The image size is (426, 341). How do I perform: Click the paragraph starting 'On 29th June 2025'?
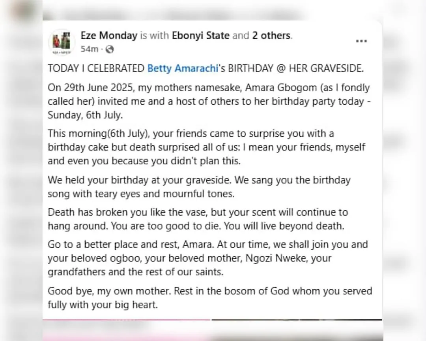[x=209, y=101]
